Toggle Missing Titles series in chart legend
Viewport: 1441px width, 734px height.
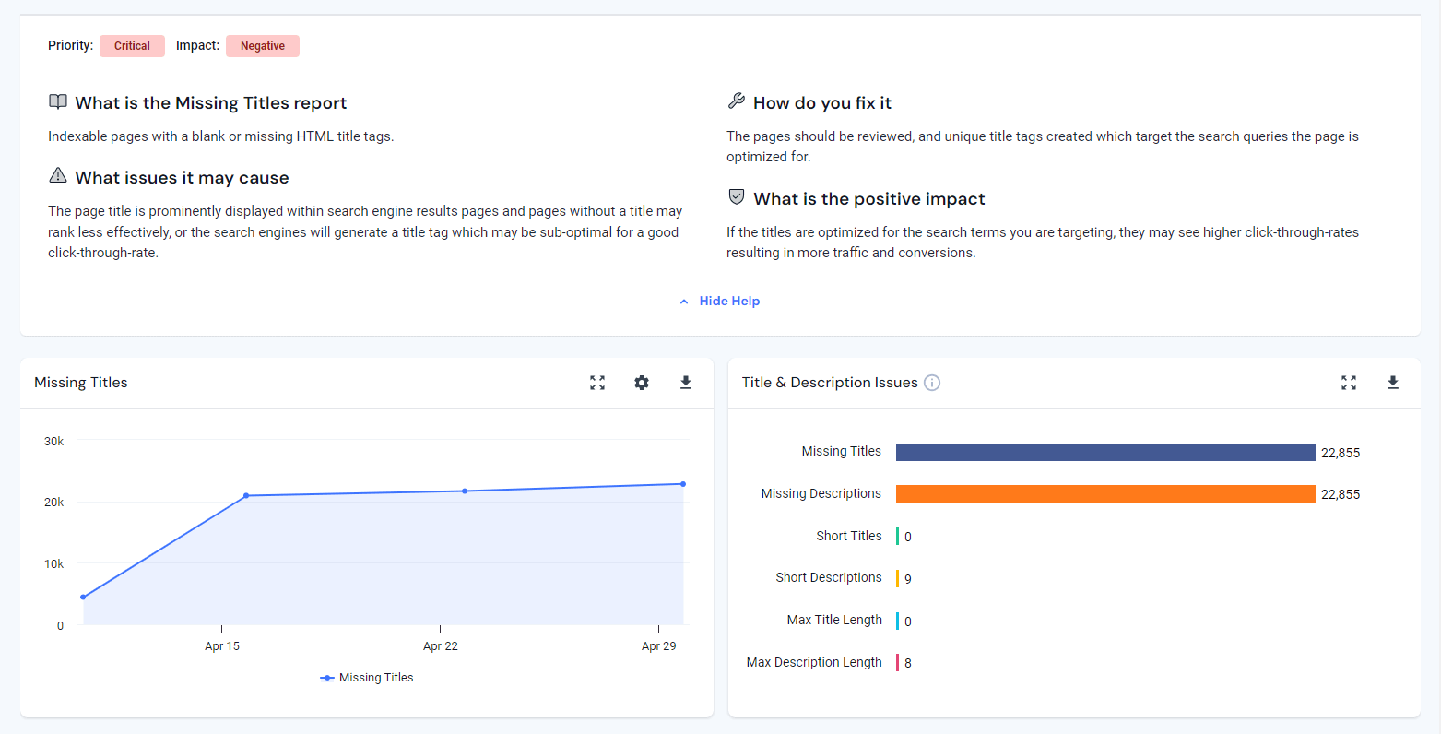pos(367,678)
